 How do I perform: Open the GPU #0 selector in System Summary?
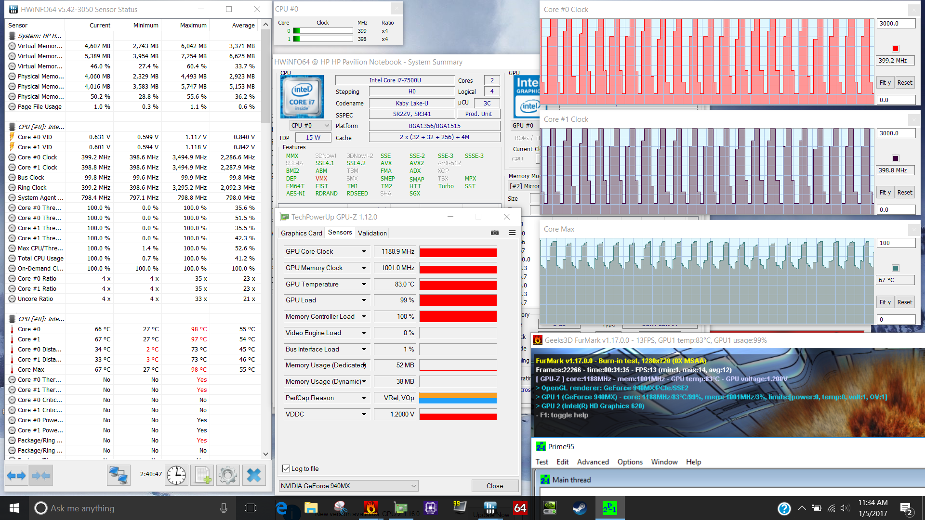pos(525,125)
